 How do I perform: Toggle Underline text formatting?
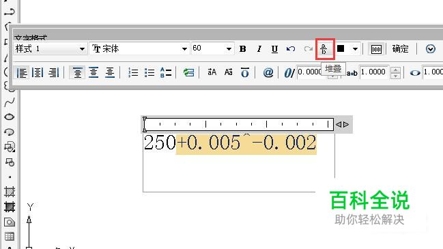click(274, 49)
